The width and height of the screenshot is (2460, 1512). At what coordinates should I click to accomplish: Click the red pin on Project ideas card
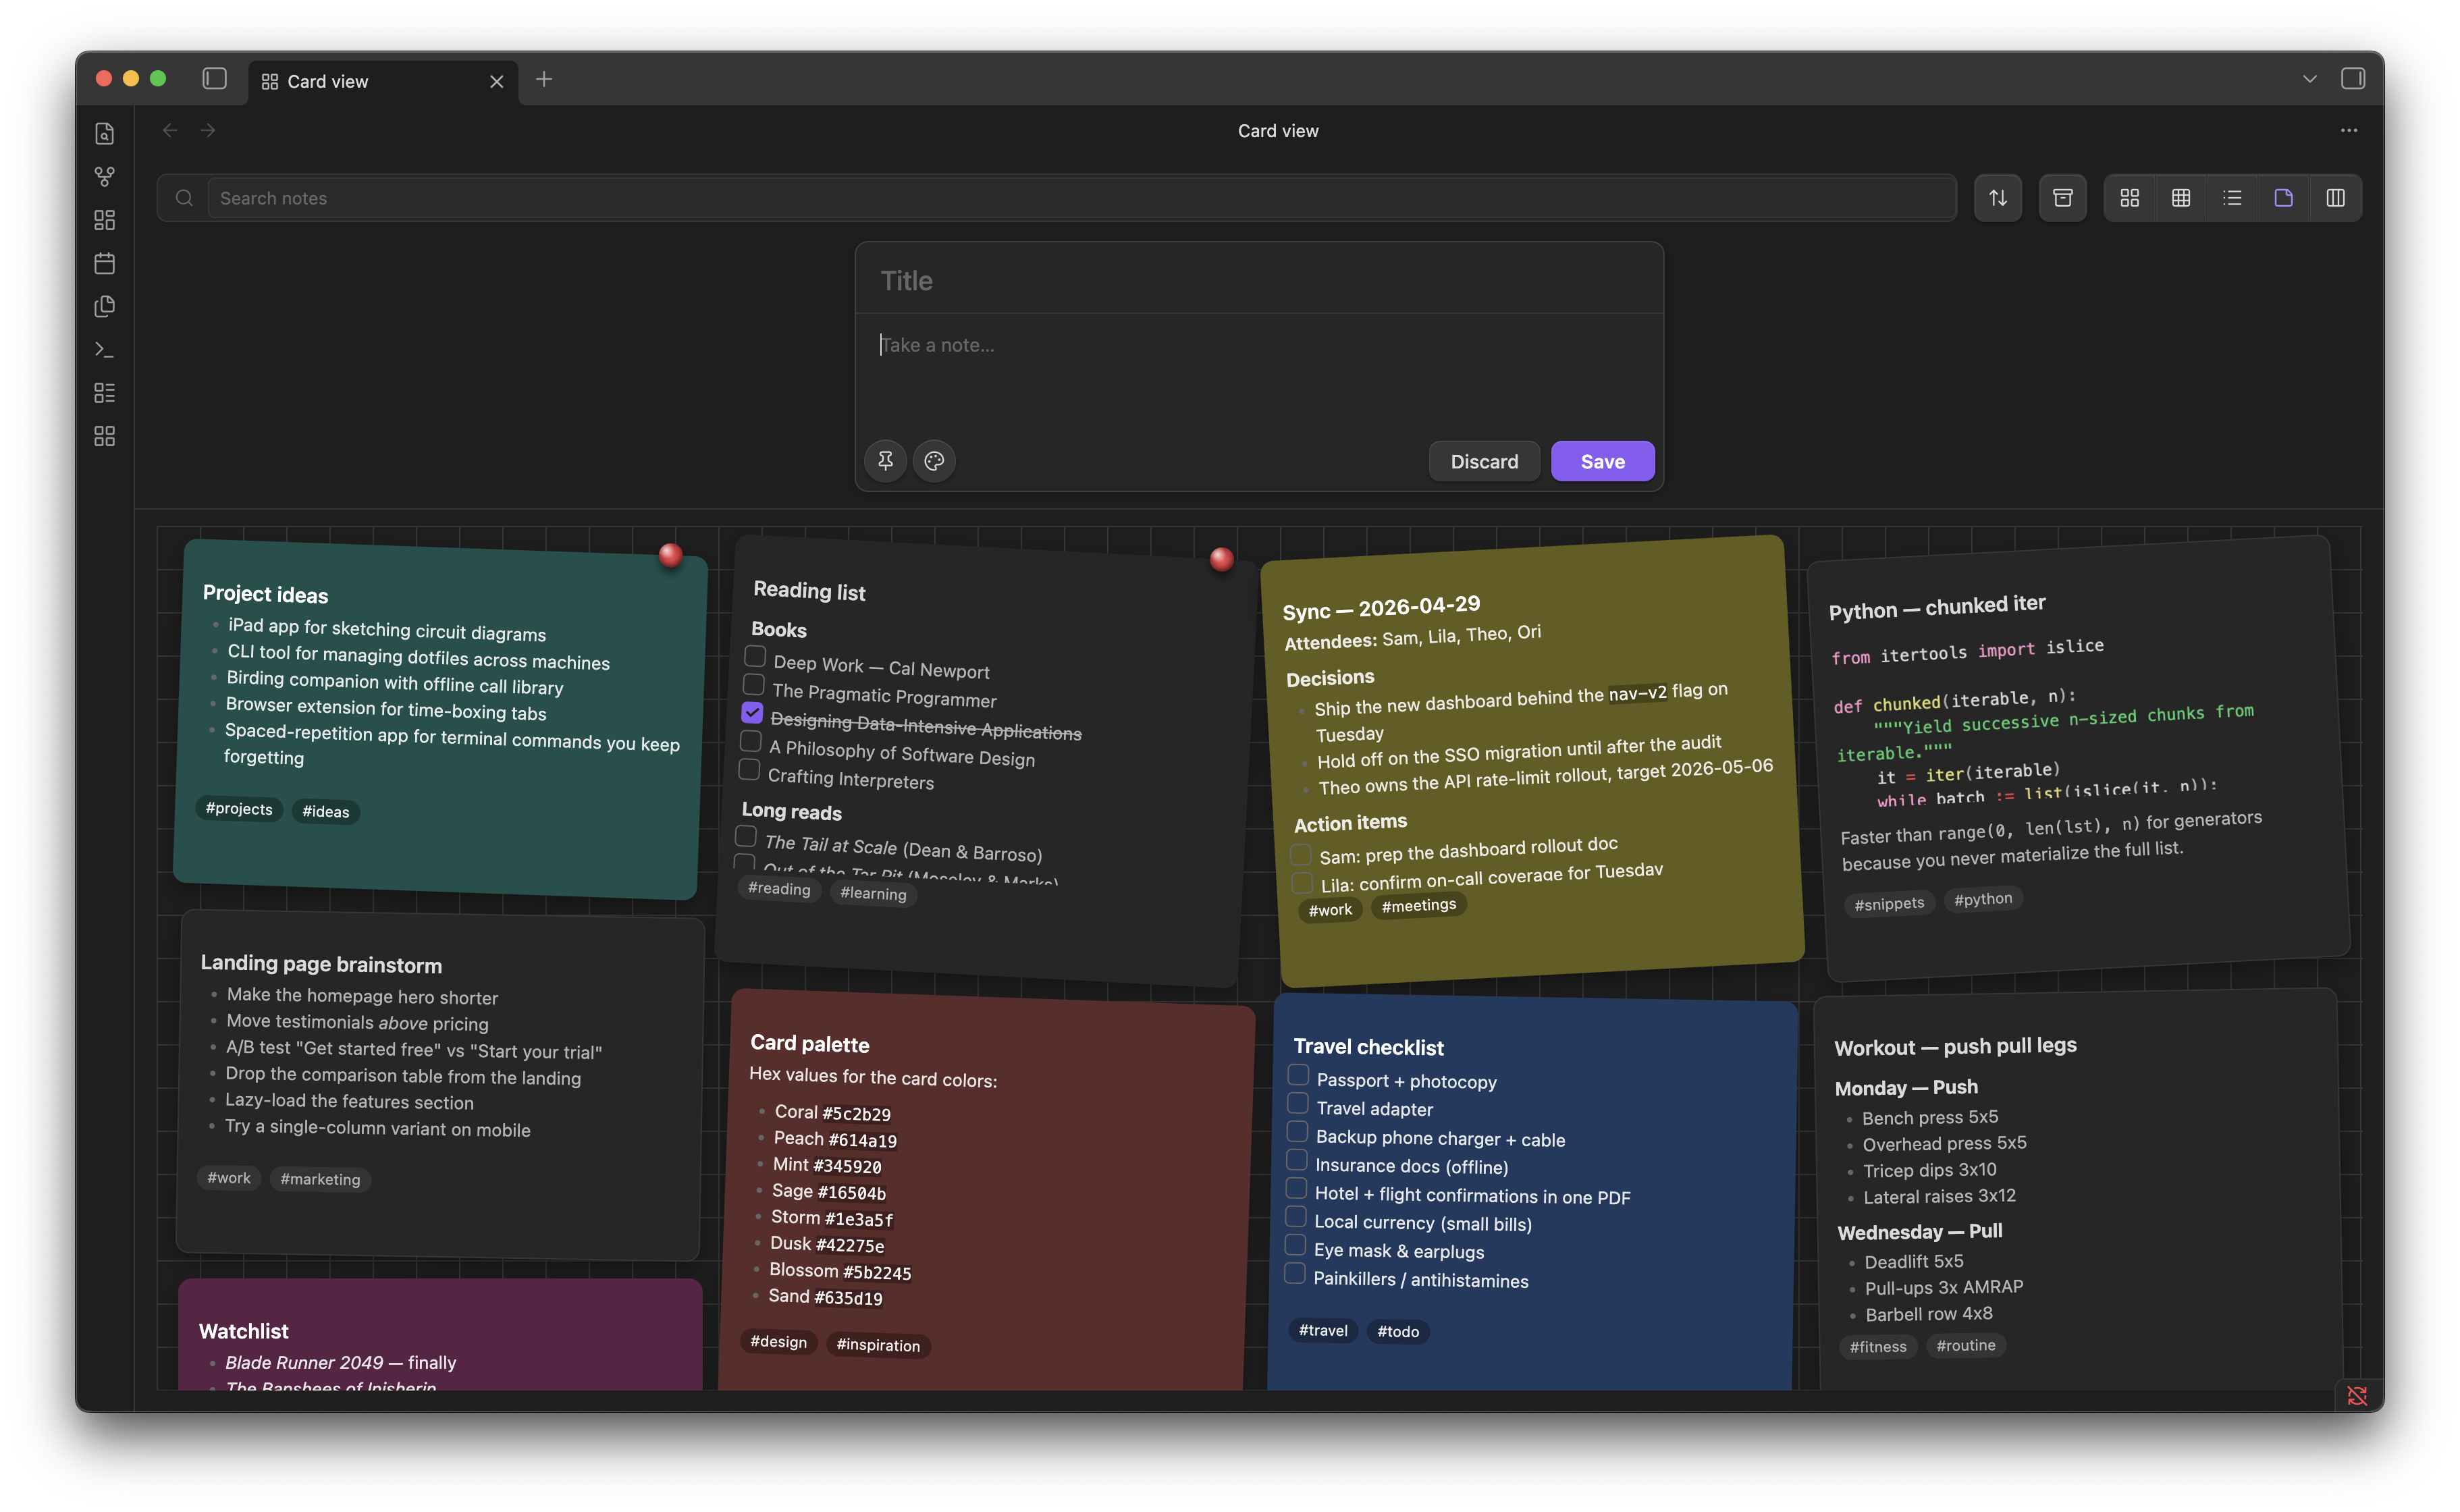pos(670,555)
